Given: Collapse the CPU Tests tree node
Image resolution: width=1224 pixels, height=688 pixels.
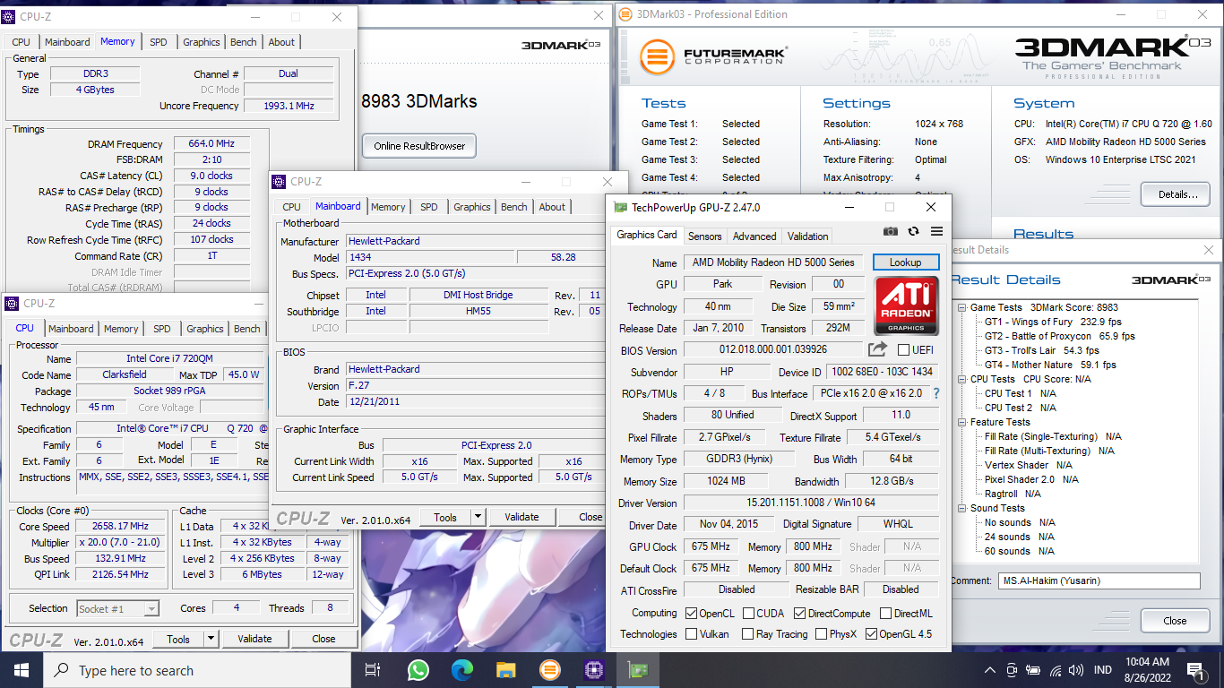Looking at the screenshot, I should [962, 379].
